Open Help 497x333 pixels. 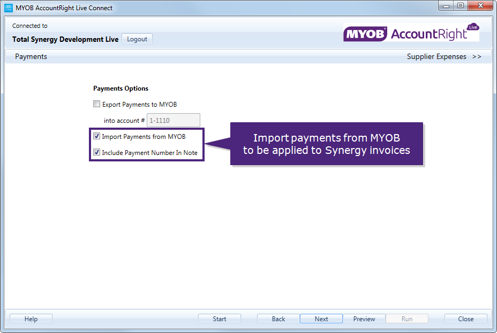click(x=31, y=319)
